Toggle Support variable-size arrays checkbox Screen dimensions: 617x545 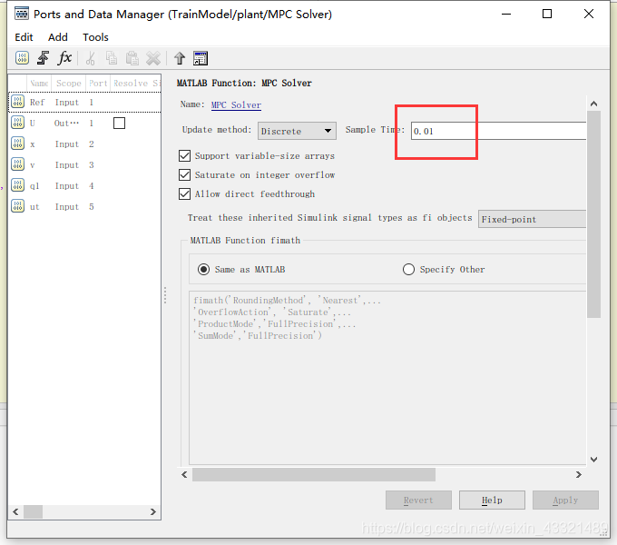click(184, 155)
